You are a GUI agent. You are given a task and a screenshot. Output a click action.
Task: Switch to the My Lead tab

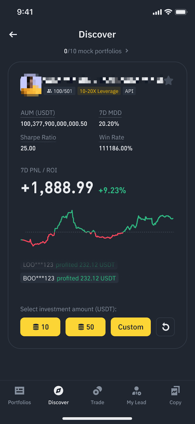click(136, 395)
